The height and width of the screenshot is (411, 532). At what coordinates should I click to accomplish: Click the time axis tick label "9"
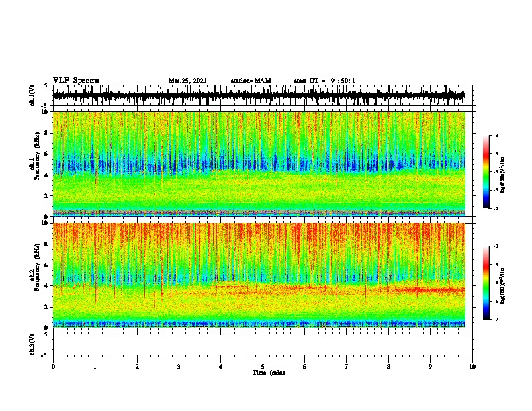[x=430, y=367]
